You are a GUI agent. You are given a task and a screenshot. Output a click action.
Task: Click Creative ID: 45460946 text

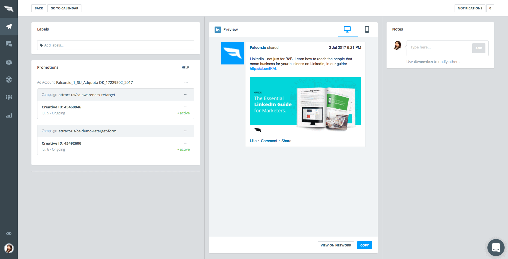point(61,107)
